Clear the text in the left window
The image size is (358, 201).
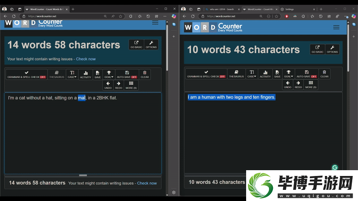point(145,75)
